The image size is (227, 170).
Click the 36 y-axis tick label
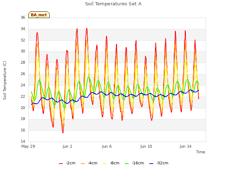click(x=23, y=17)
